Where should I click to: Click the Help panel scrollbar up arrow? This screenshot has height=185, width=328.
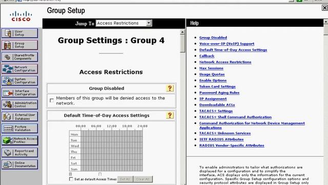326,22
